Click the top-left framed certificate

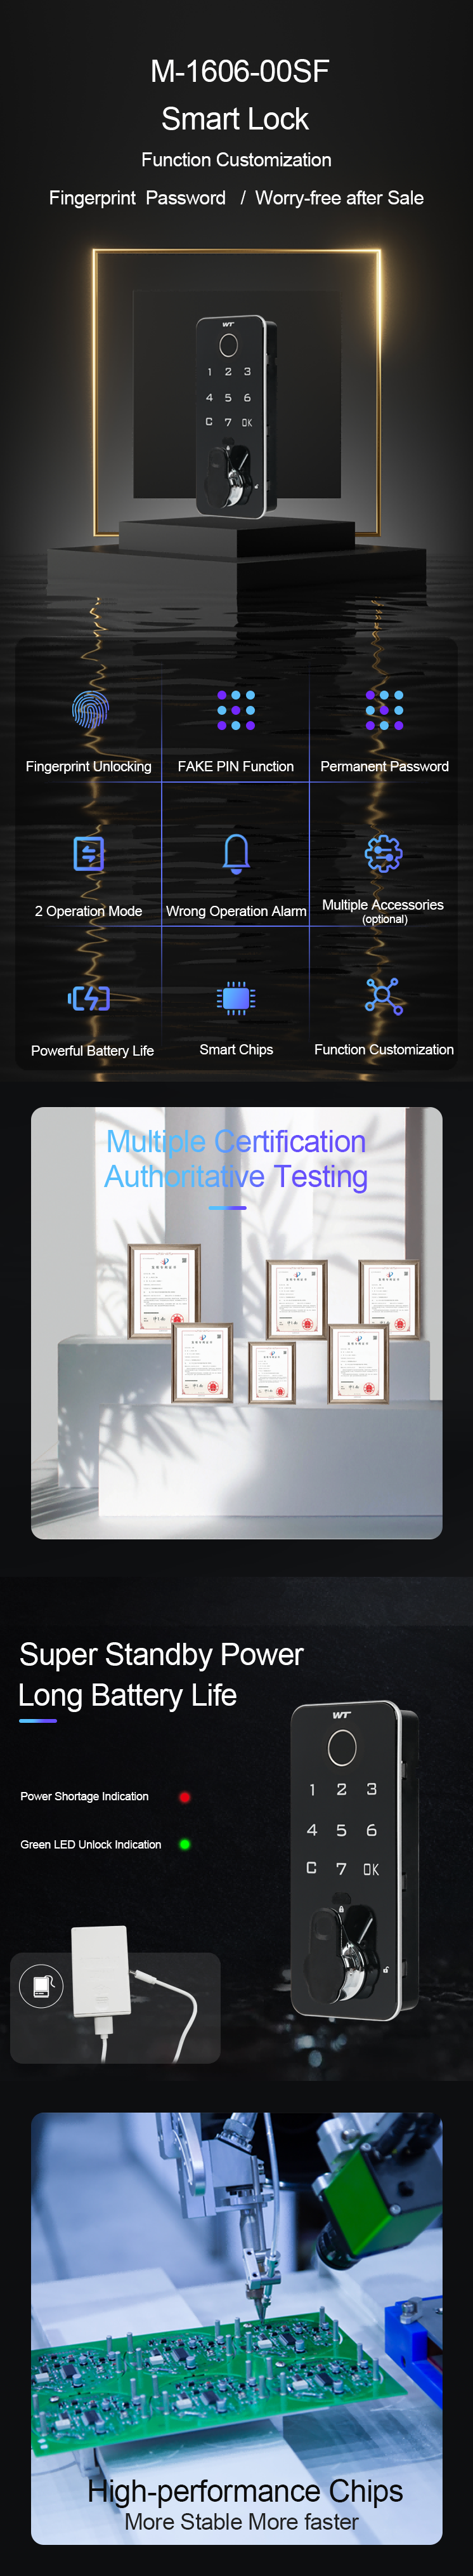coord(165,1289)
